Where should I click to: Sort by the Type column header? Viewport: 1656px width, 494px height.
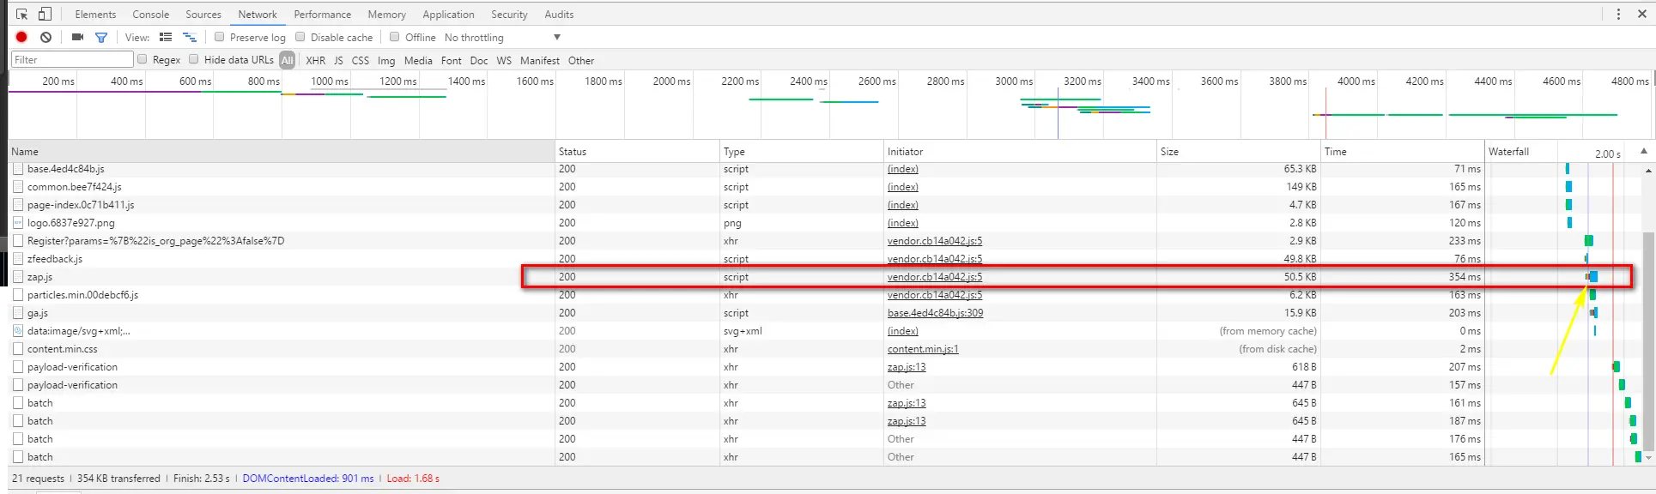point(802,152)
